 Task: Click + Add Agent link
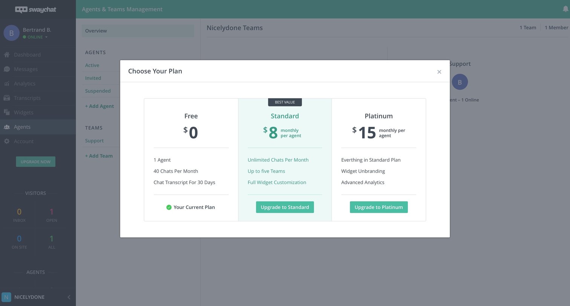point(100,106)
